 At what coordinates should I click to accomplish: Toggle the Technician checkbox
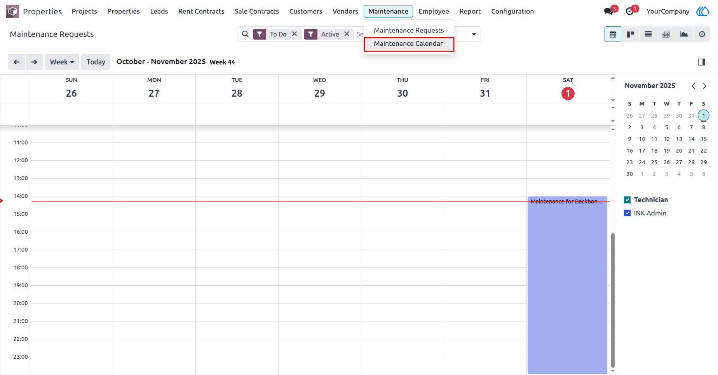(x=627, y=200)
